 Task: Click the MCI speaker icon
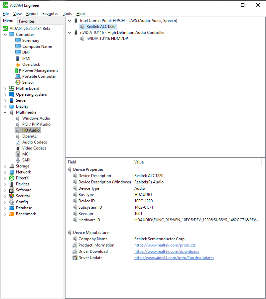(18, 154)
